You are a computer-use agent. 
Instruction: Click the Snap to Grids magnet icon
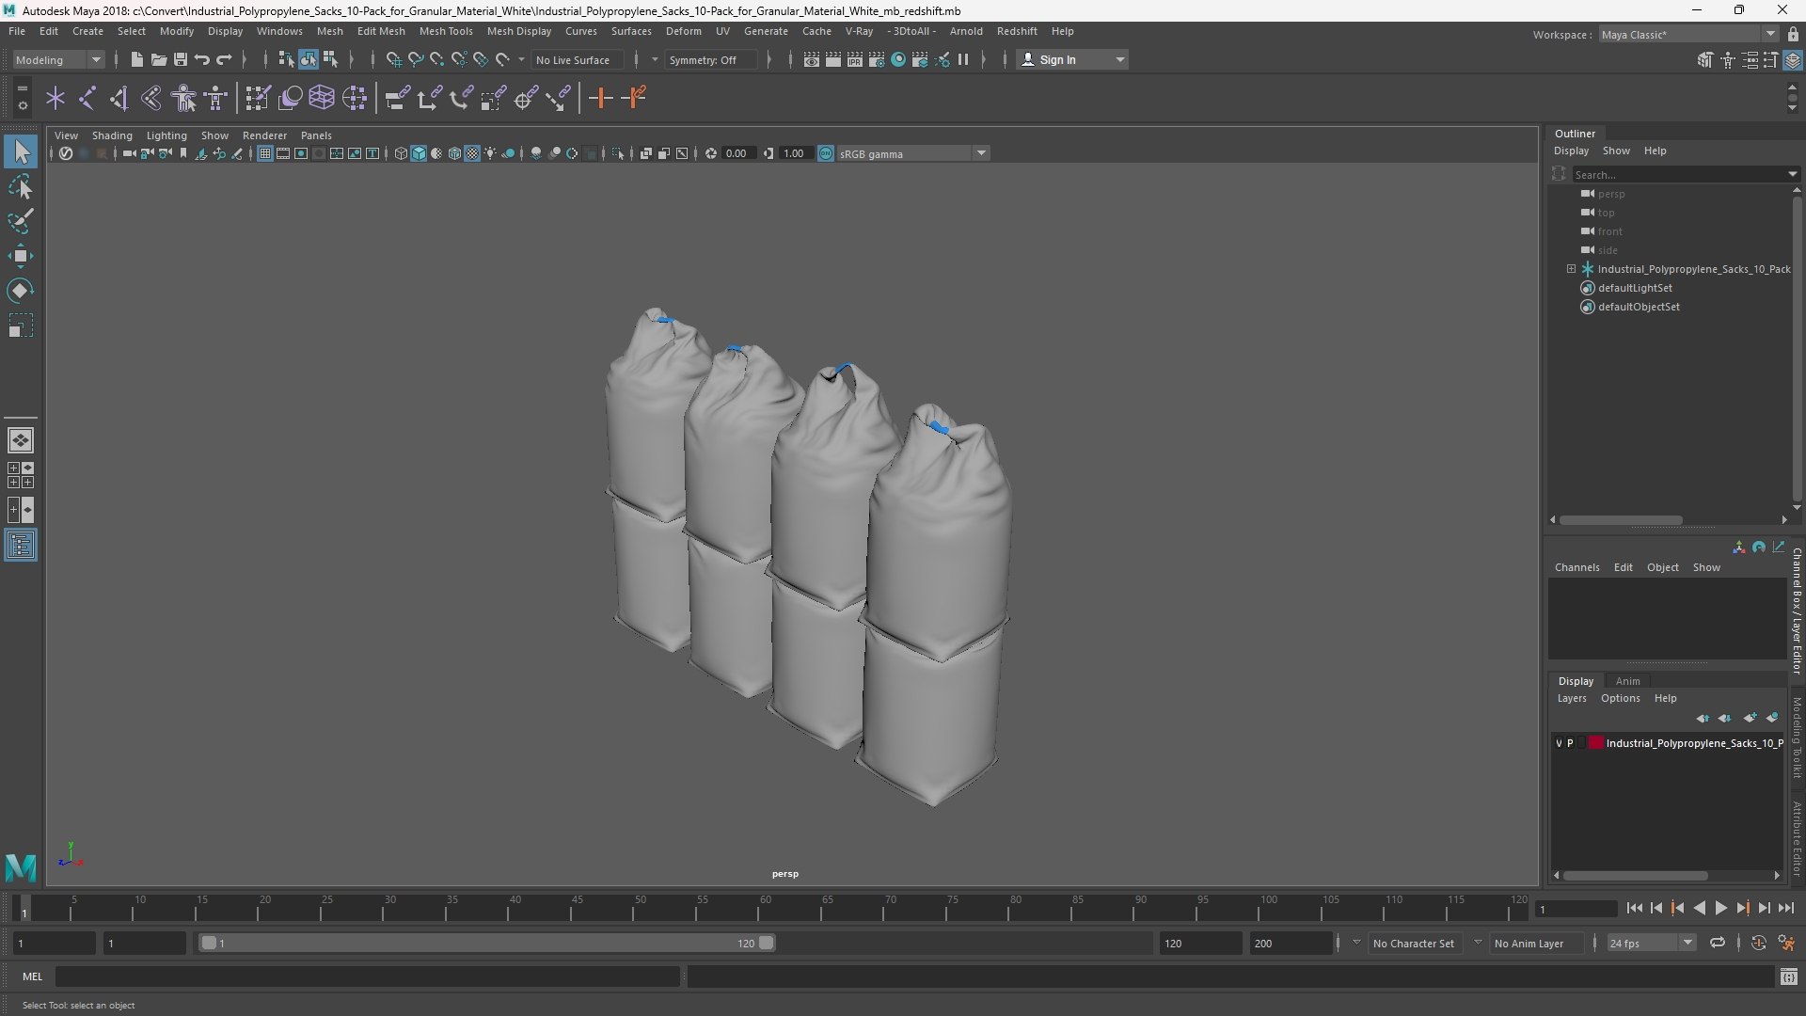(x=393, y=59)
